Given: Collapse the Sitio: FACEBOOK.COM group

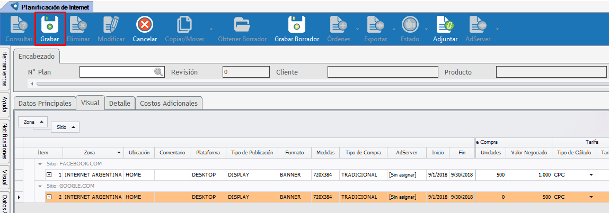Looking at the screenshot, I should pos(40,164).
